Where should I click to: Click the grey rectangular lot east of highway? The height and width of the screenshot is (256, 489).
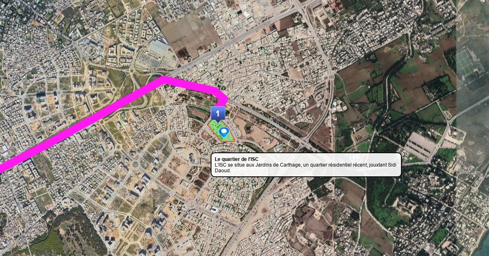coord(420,146)
